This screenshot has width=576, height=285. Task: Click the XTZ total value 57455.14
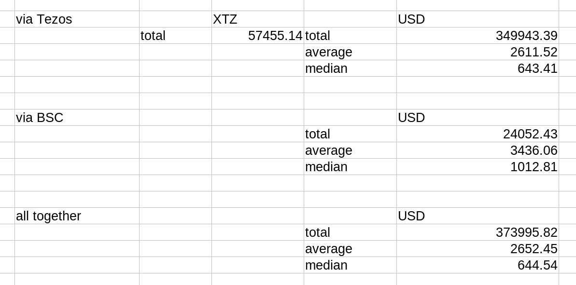click(x=257, y=36)
